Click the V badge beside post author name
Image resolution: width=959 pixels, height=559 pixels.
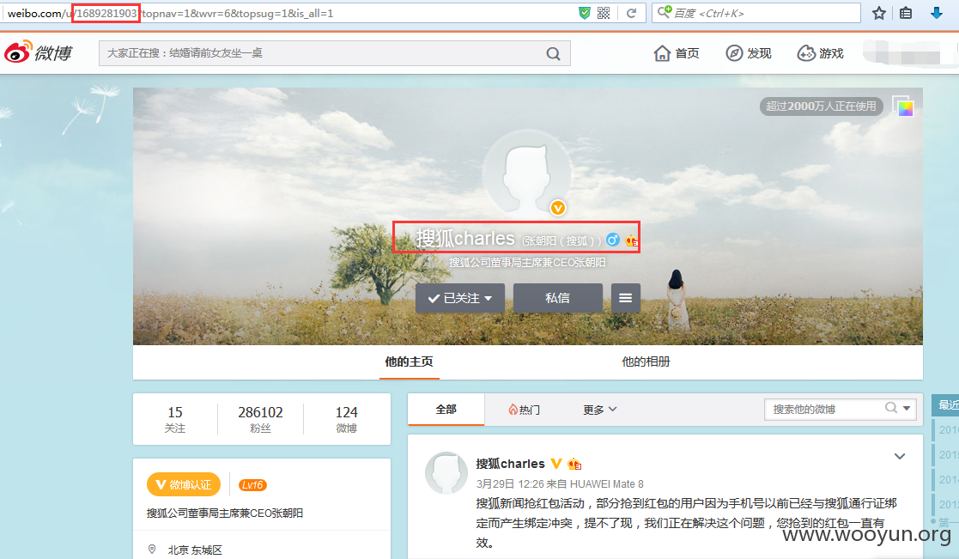[555, 464]
